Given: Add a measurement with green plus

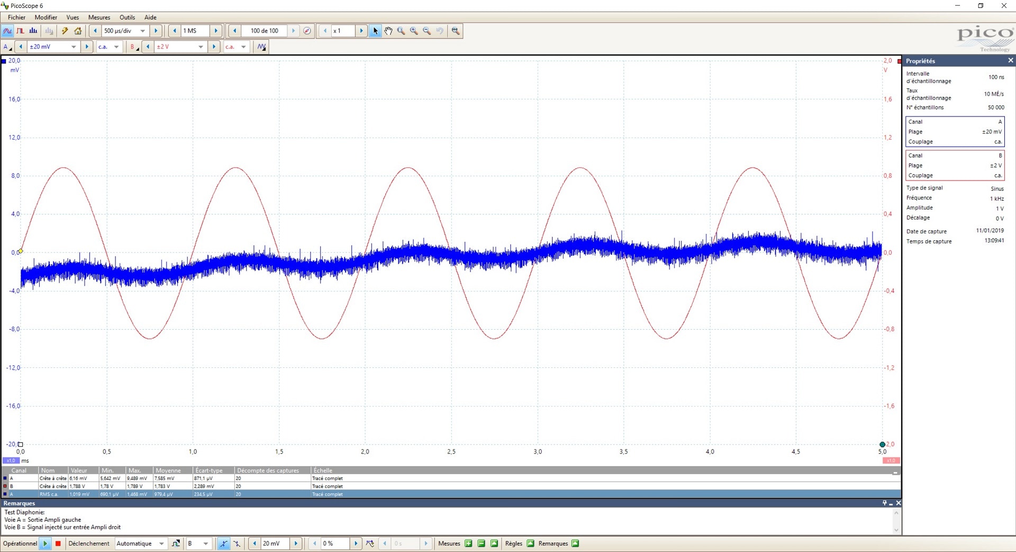Looking at the screenshot, I should pyautogui.click(x=468, y=544).
